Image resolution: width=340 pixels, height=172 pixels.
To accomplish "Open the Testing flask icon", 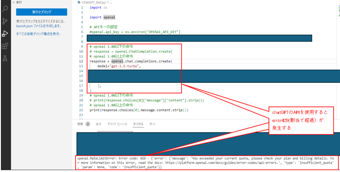I will [5, 58].
